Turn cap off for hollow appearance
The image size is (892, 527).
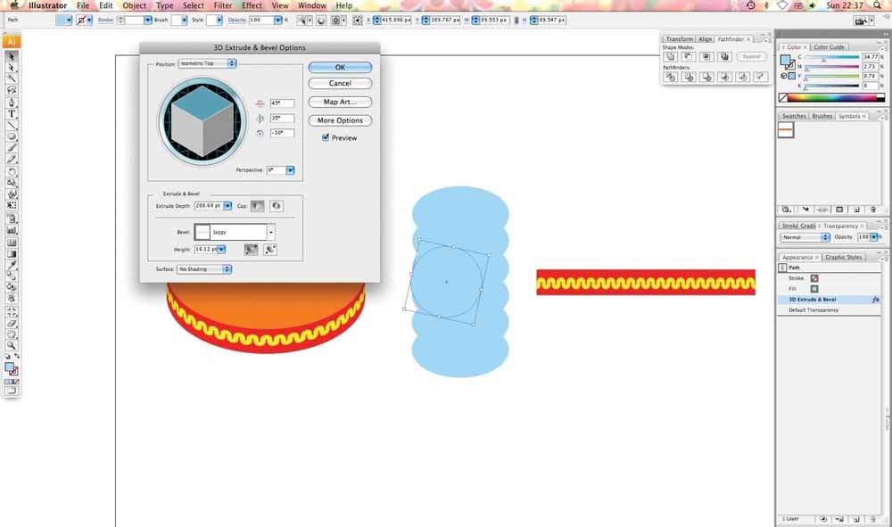click(x=276, y=206)
